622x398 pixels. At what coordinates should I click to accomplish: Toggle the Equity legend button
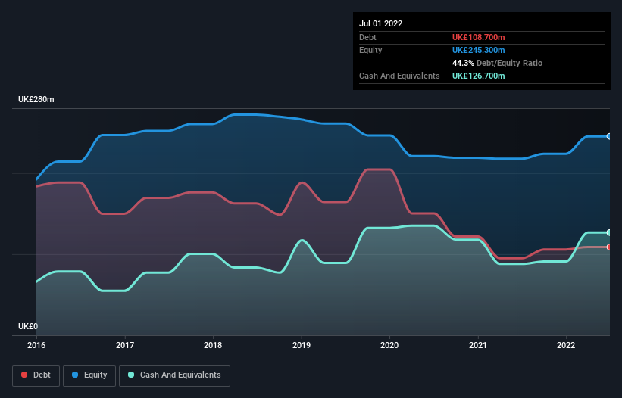(89, 375)
